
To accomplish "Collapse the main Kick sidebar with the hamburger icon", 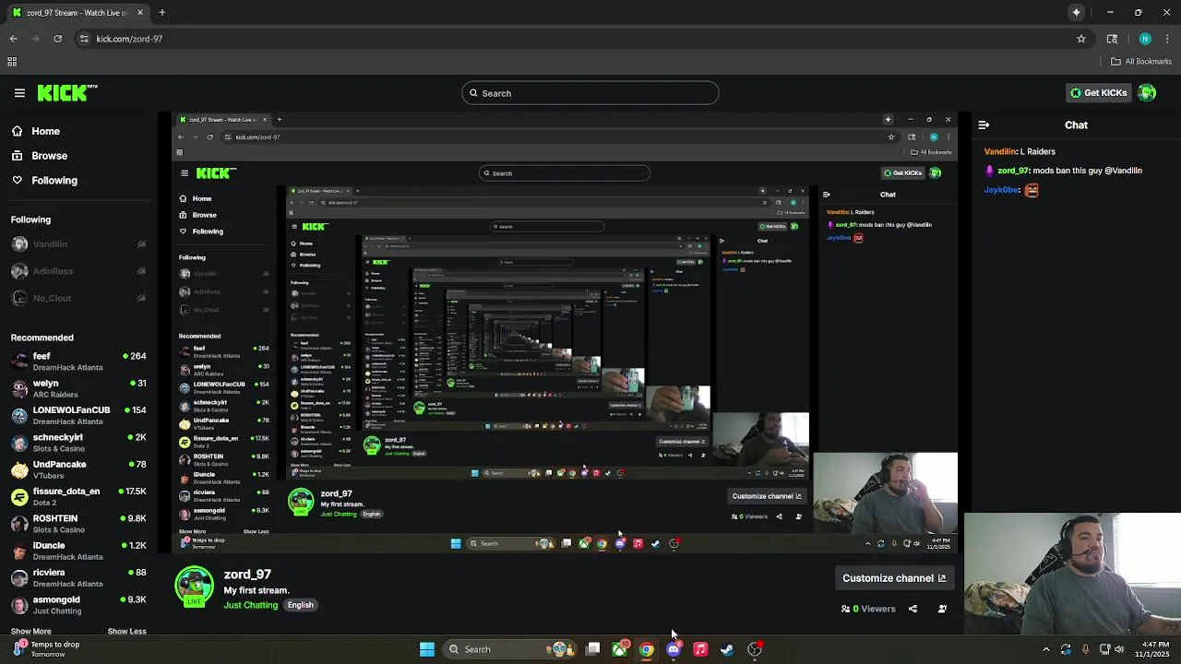I will click(19, 93).
